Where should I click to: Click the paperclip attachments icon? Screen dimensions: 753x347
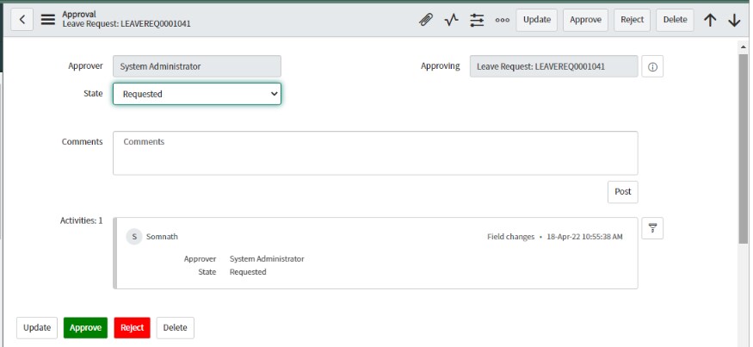click(425, 20)
